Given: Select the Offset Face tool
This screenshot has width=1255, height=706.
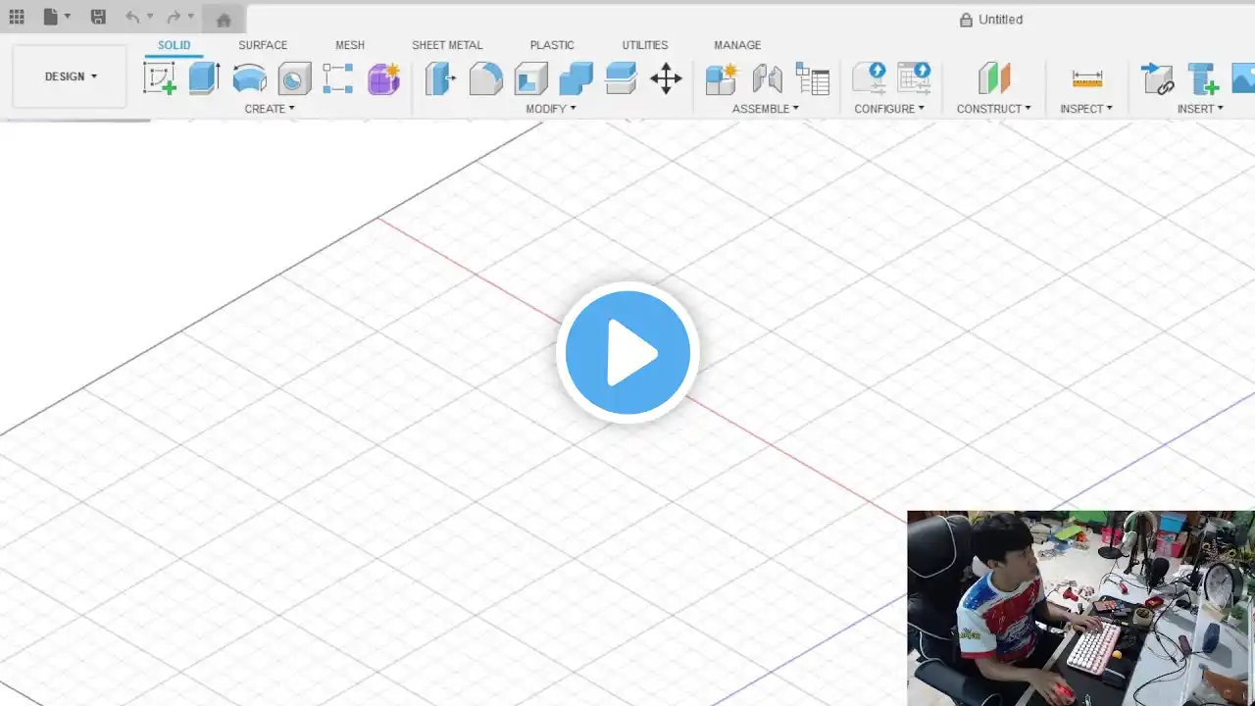Looking at the screenshot, I should (621, 78).
